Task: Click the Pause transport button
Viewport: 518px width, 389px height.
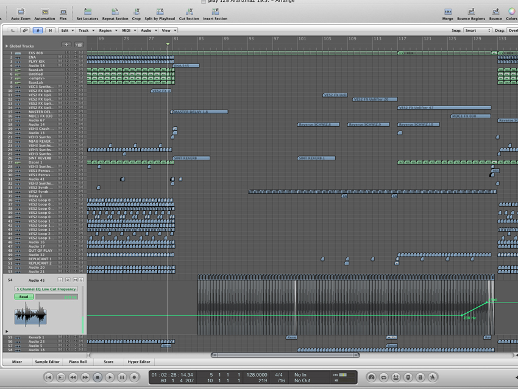Action: point(122,377)
